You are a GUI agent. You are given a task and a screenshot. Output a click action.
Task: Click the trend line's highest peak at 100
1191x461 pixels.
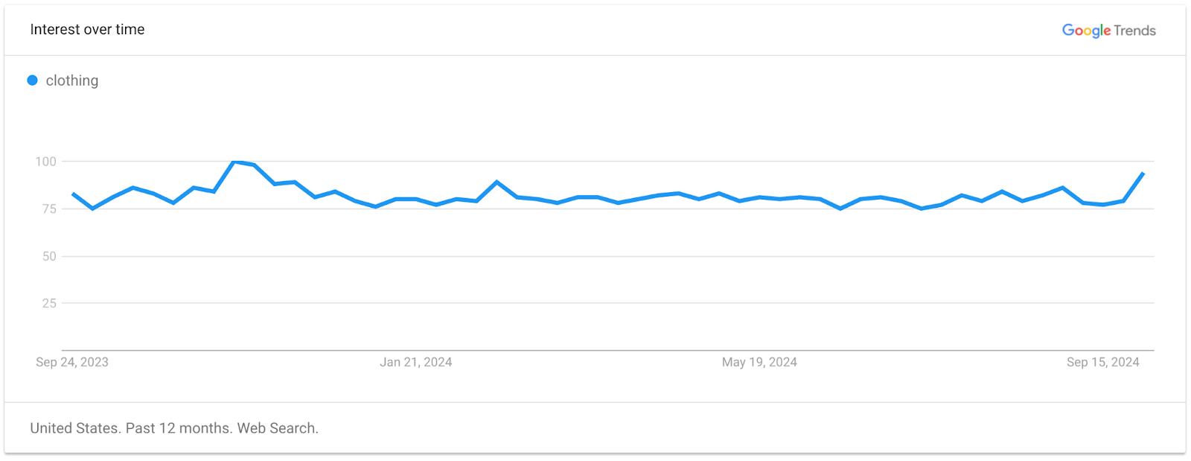coord(235,162)
